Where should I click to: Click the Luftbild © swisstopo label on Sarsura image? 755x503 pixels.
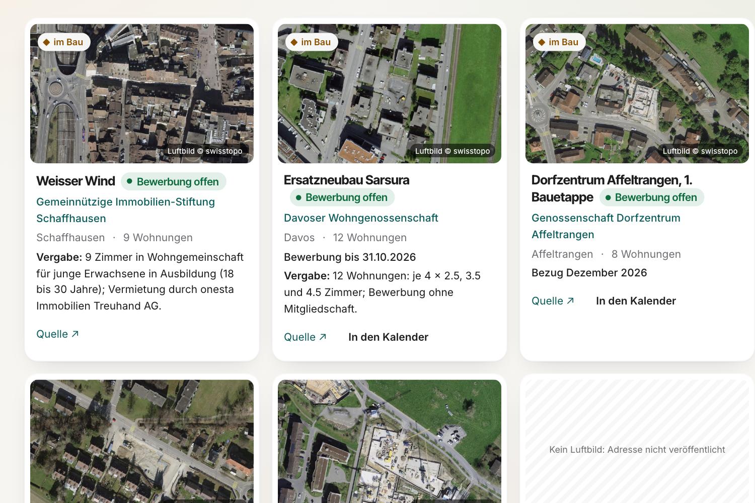(452, 151)
